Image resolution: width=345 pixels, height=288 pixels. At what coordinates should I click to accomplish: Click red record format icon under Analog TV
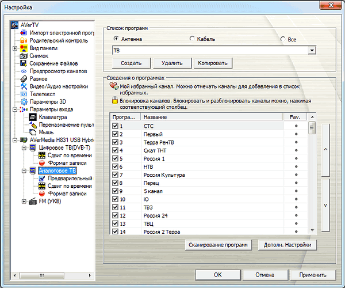(42, 194)
